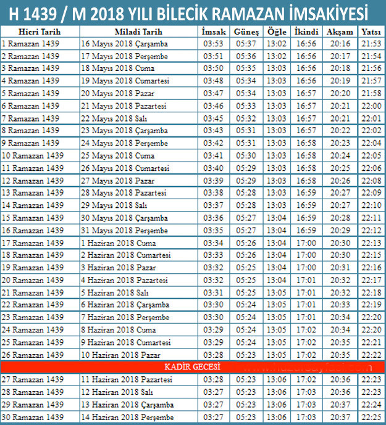Click the 03:53 İmsak time cell
Image resolution: width=386 pixels, height=425 pixels.
(214, 44)
